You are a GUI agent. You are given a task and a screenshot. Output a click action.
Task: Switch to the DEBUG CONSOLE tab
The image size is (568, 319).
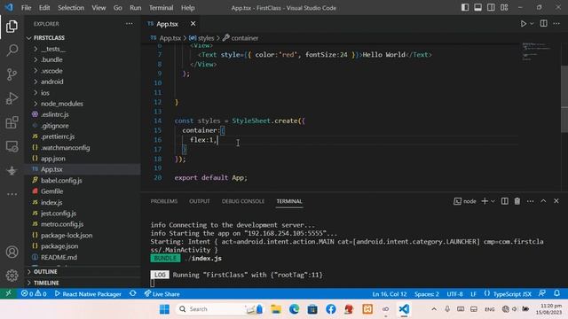[243, 201]
